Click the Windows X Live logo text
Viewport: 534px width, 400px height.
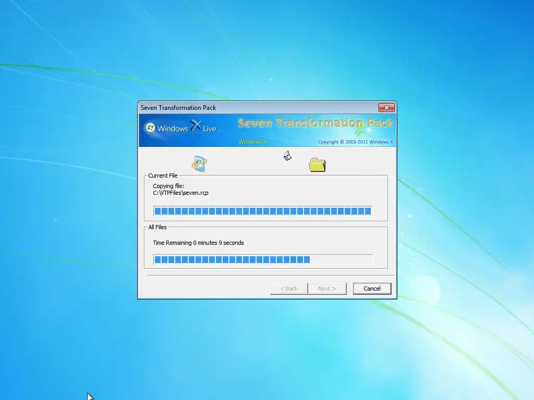point(186,127)
